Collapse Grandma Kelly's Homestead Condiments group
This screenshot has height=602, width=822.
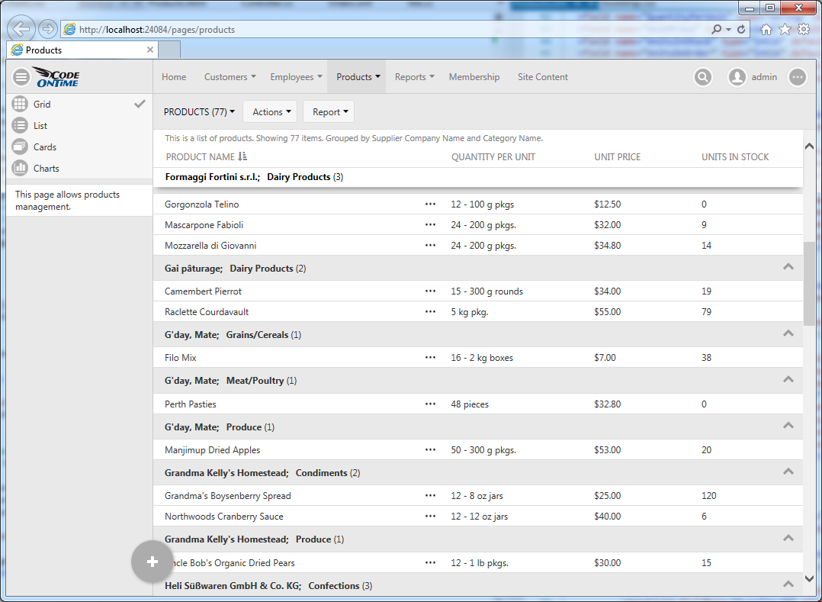(788, 472)
